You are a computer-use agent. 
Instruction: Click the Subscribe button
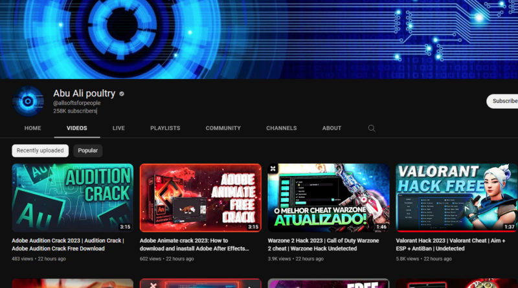point(502,101)
